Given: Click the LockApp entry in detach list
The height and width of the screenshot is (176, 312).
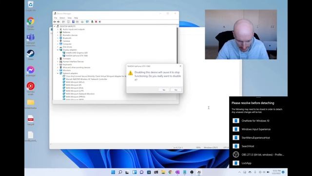Looking at the screenshot, I should coord(258,163).
